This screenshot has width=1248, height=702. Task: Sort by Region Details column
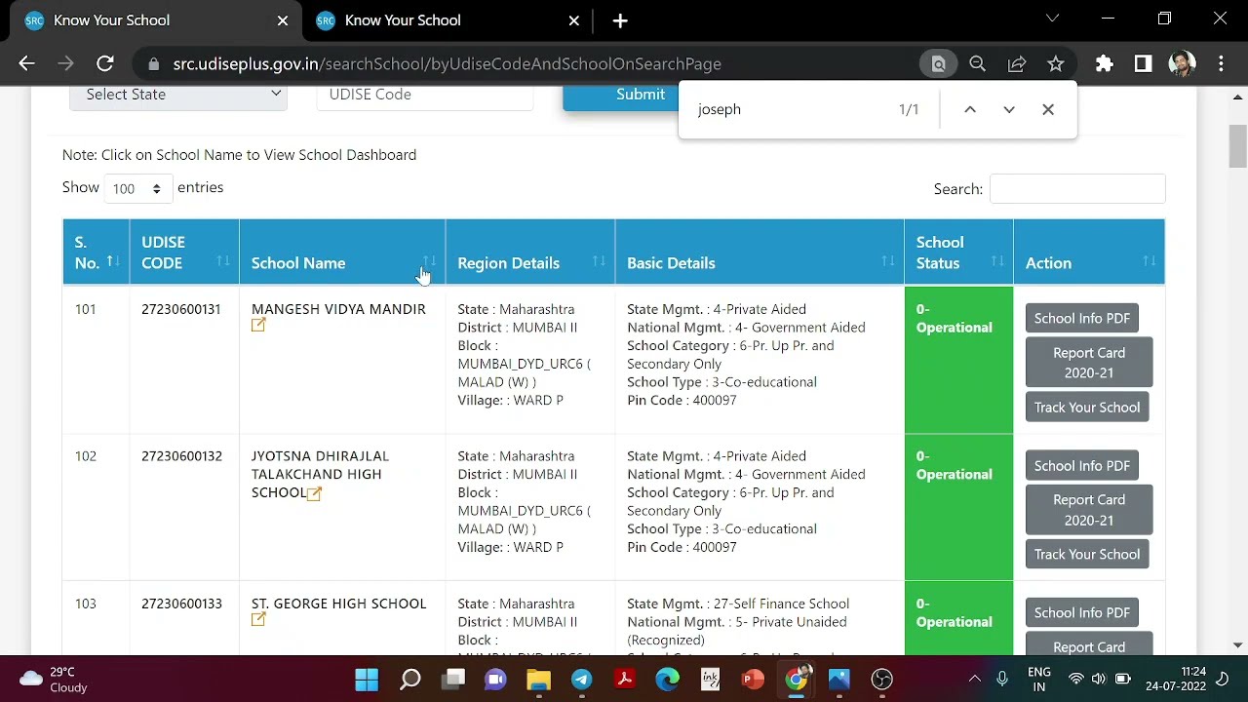tap(530, 253)
